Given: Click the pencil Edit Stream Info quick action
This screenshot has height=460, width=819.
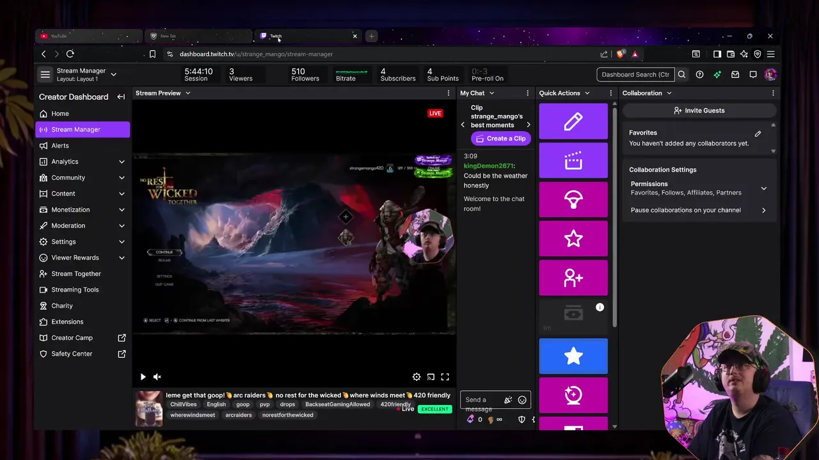Looking at the screenshot, I should point(573,121).
